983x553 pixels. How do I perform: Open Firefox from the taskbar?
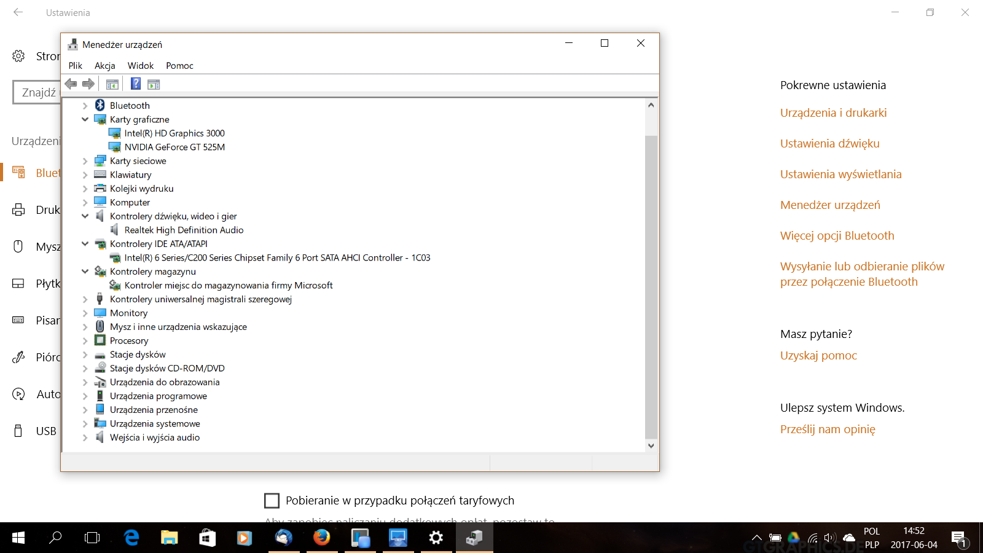pos(321,538)
